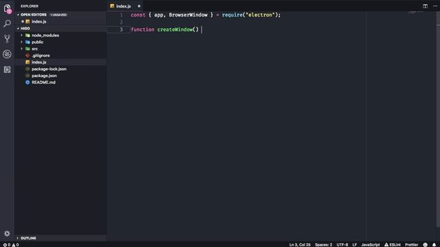Click the BrowserWindow identifier in code
440x247 pixels.
(x=188, y=14)
